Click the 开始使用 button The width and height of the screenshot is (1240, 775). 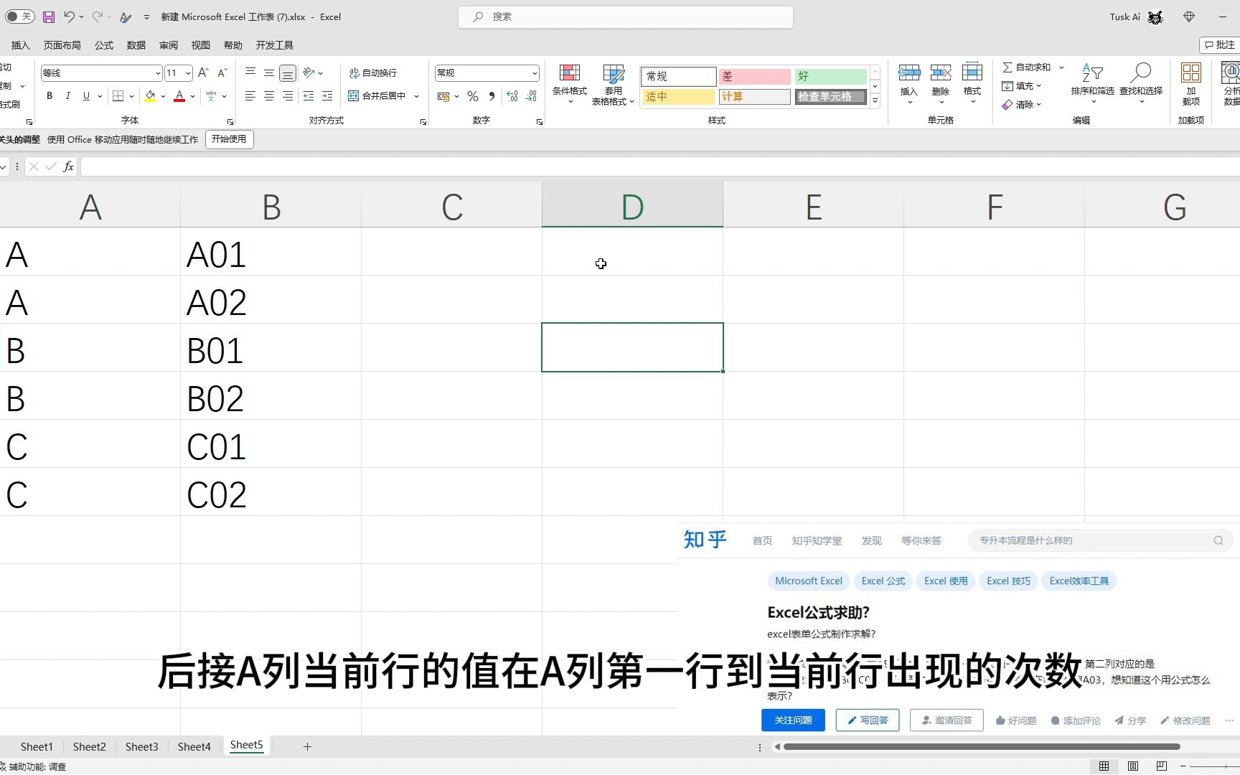click(229, 139)
